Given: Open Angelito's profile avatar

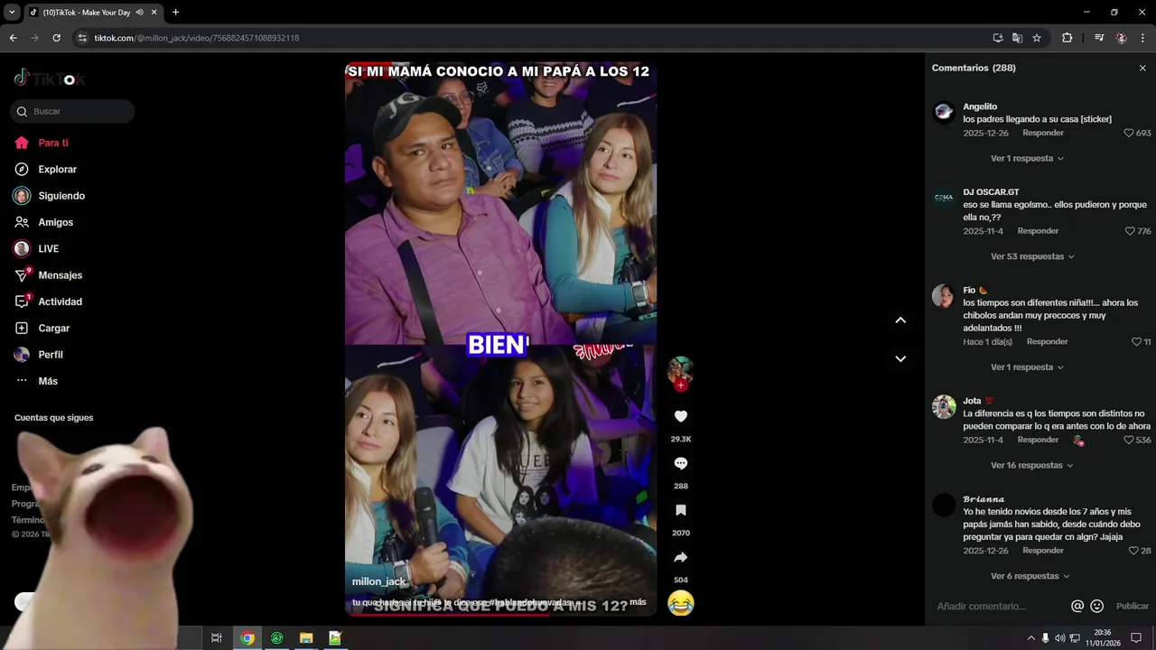Looking at the screenshot, I should [944, 112].
